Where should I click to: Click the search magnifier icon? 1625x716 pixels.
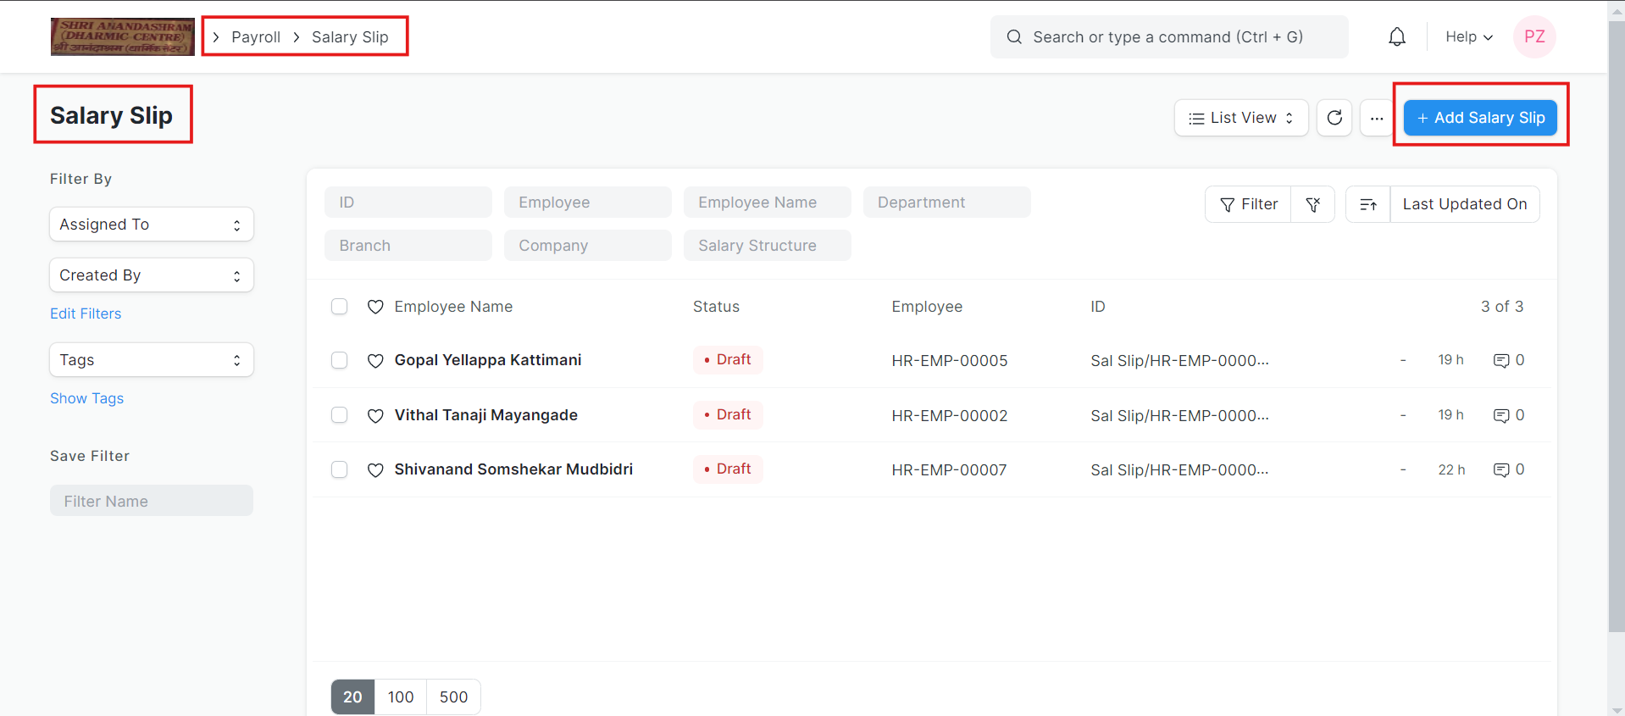click(x=1014, y=37)
